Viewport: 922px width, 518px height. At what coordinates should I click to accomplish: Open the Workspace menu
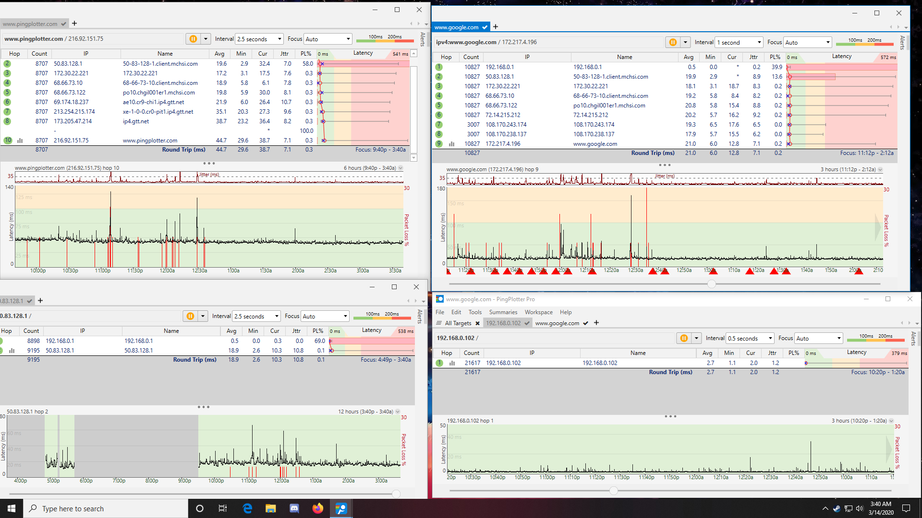click(x=538, y=312)
